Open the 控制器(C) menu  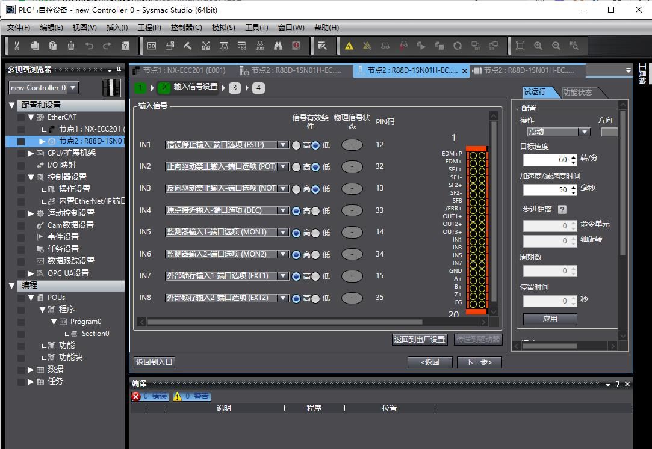click(x=186, y=27)
